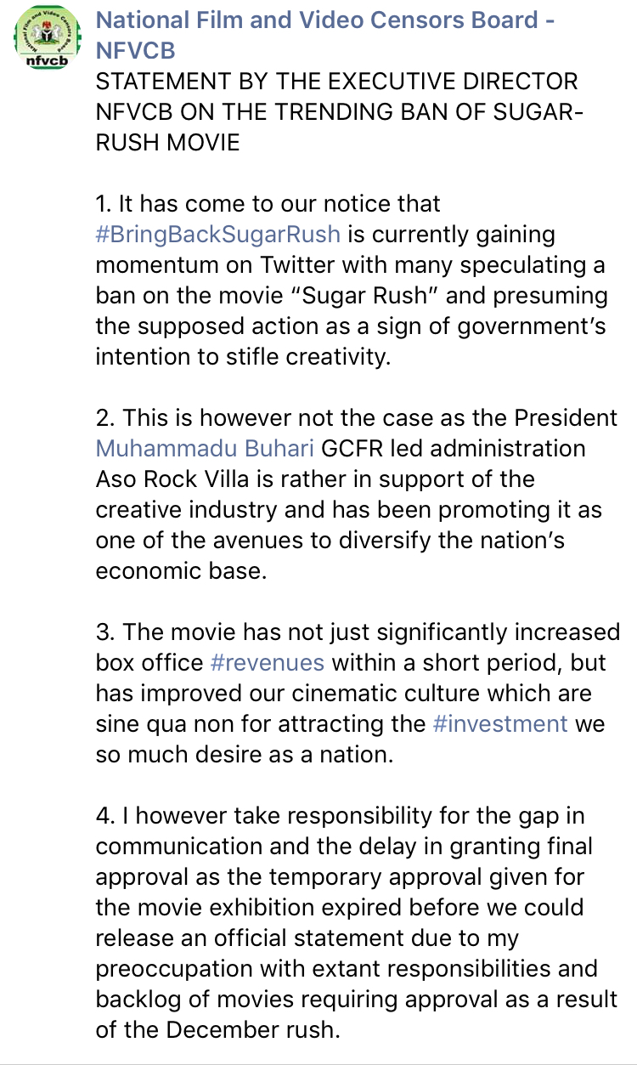Open the #investment hashtag
Viewport: 637px width, 1065px height.
click(x=500, y=723)
